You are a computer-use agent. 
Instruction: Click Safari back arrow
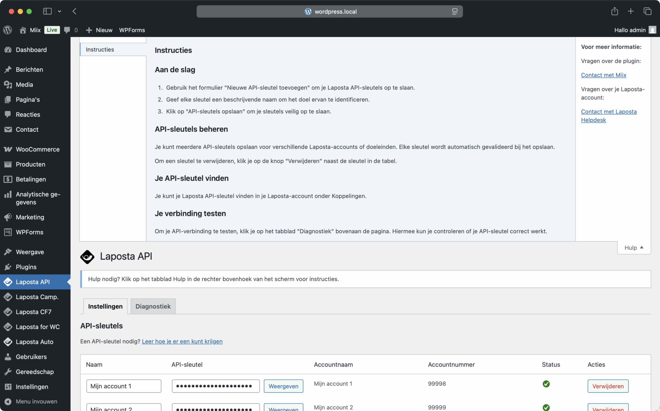[x=74, y=12]
